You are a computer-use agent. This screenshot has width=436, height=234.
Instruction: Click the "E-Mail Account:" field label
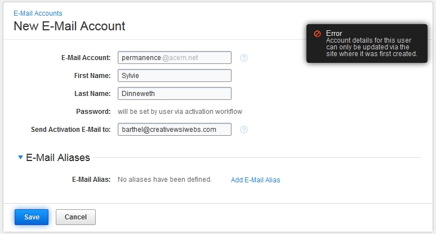tap(86, 58)
